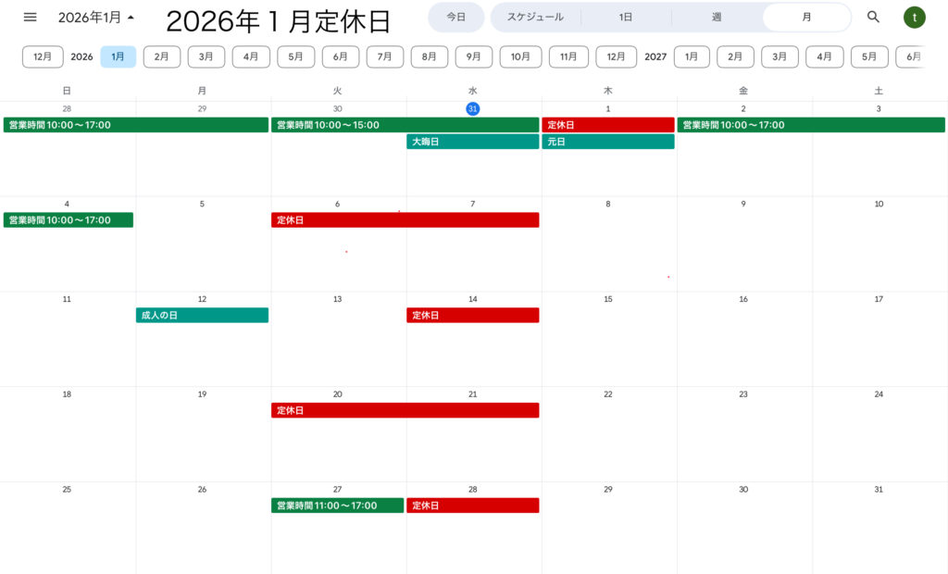948x574 pixels.
Task: Open 営業時間10:00～15:00 event
Action: click(x=405, y=125)
